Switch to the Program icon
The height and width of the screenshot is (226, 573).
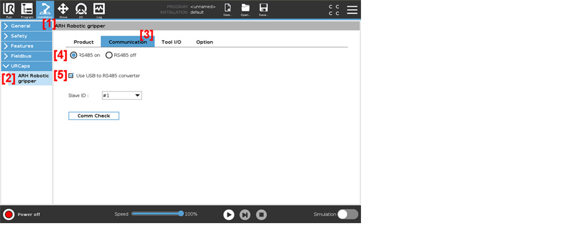[27, 10]
